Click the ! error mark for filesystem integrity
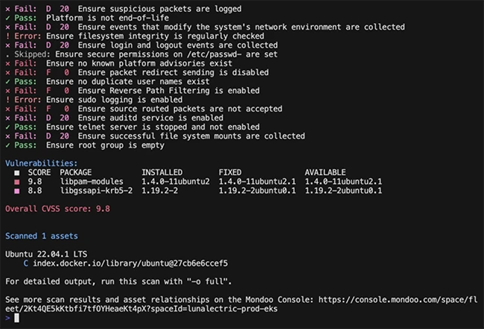 click(x=7, y=36)
